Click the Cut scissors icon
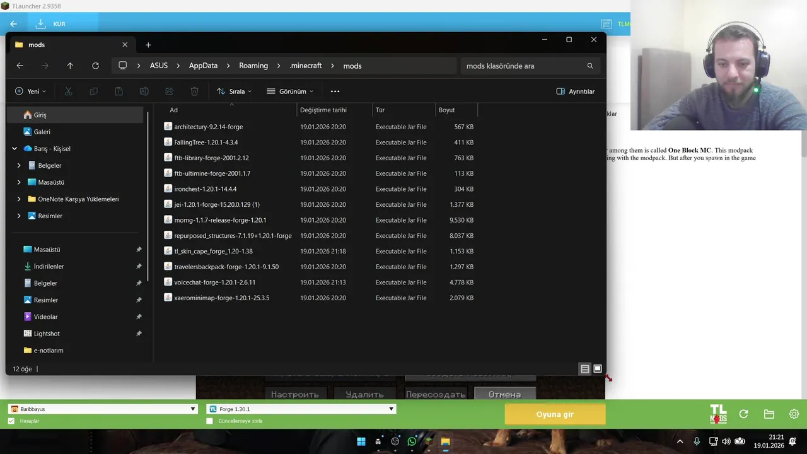Image resolution: width=807 pixels, height=454 pixels. [68, 91]
